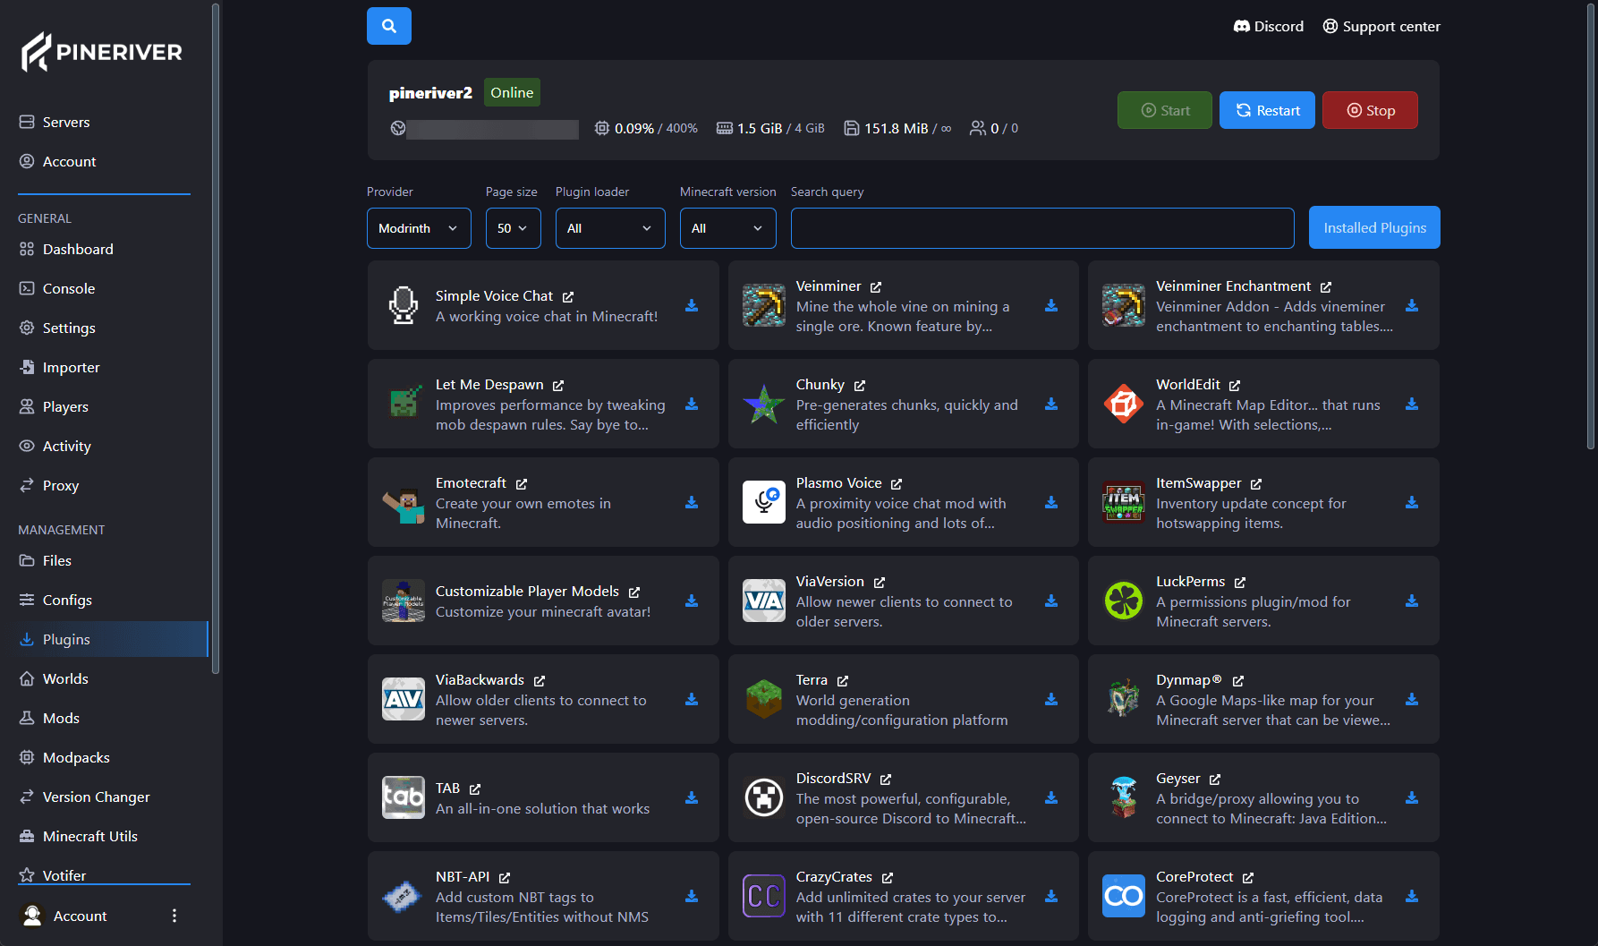Download the Geyser plugin
Screen dimensions: 1598x946
(x=1412, y=798)
